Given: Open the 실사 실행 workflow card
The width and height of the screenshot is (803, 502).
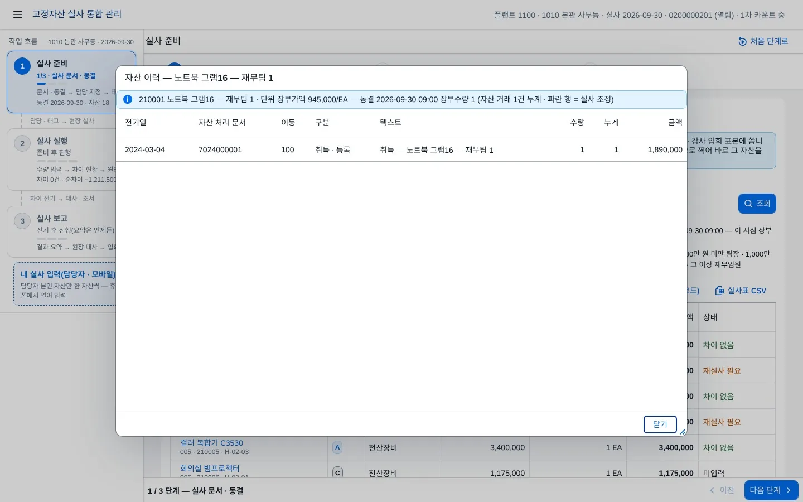Looking at the screenshot, I should coord(71,160).
